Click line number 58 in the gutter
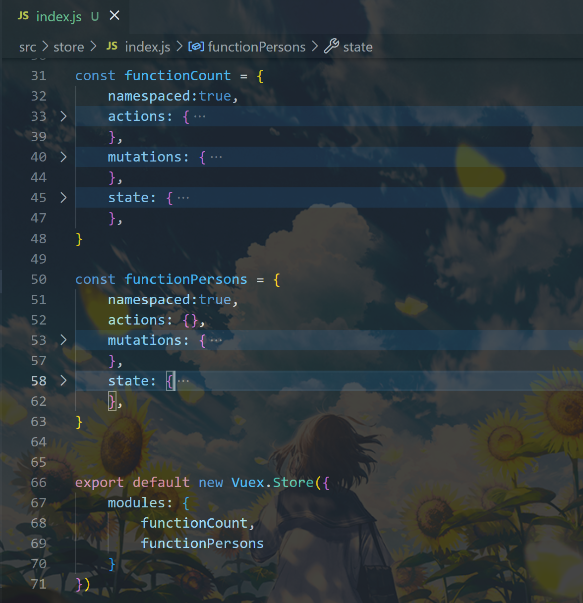Image resolution: width=583 pixels, height=603 pixels. click(39, 381)
